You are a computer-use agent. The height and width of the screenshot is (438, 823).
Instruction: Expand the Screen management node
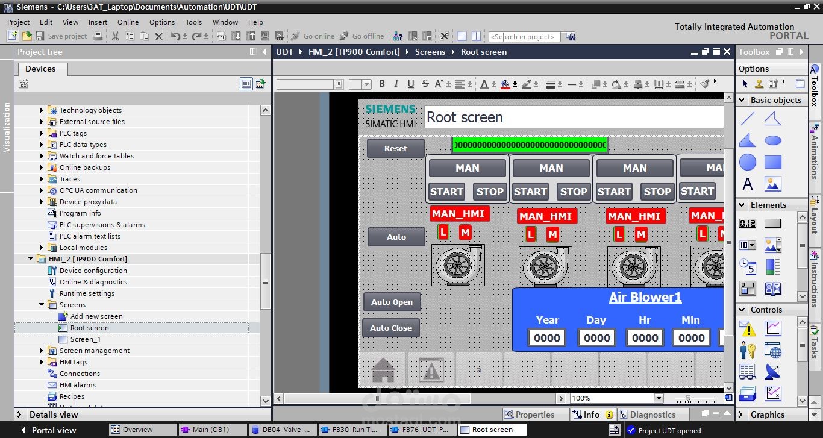[x=42, y=351]
